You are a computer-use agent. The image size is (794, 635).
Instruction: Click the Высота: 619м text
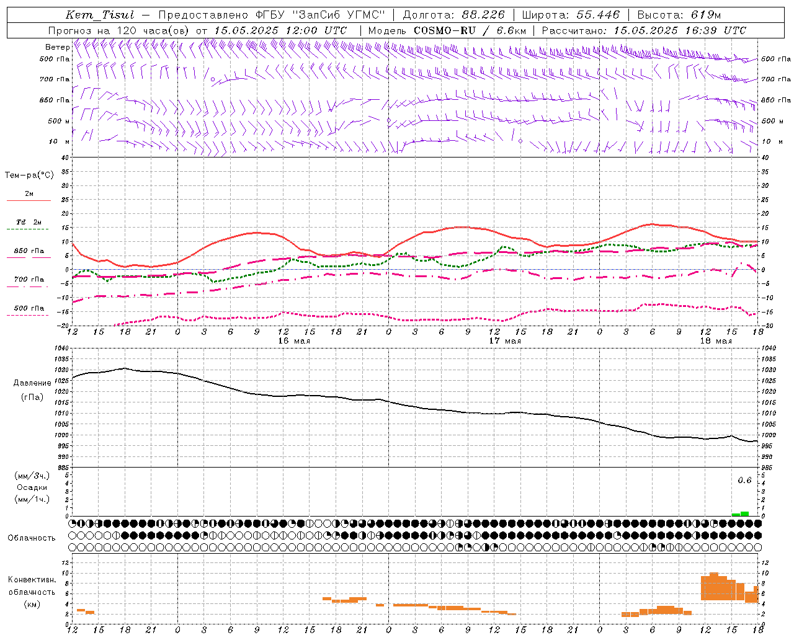(x=679, y=15)
